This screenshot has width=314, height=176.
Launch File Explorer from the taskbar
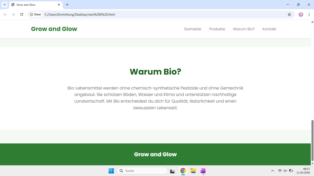(193, 171)
